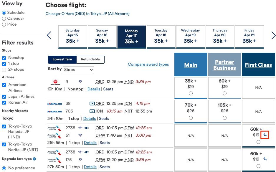Click the right arrow to see later dates

(273, 35)
